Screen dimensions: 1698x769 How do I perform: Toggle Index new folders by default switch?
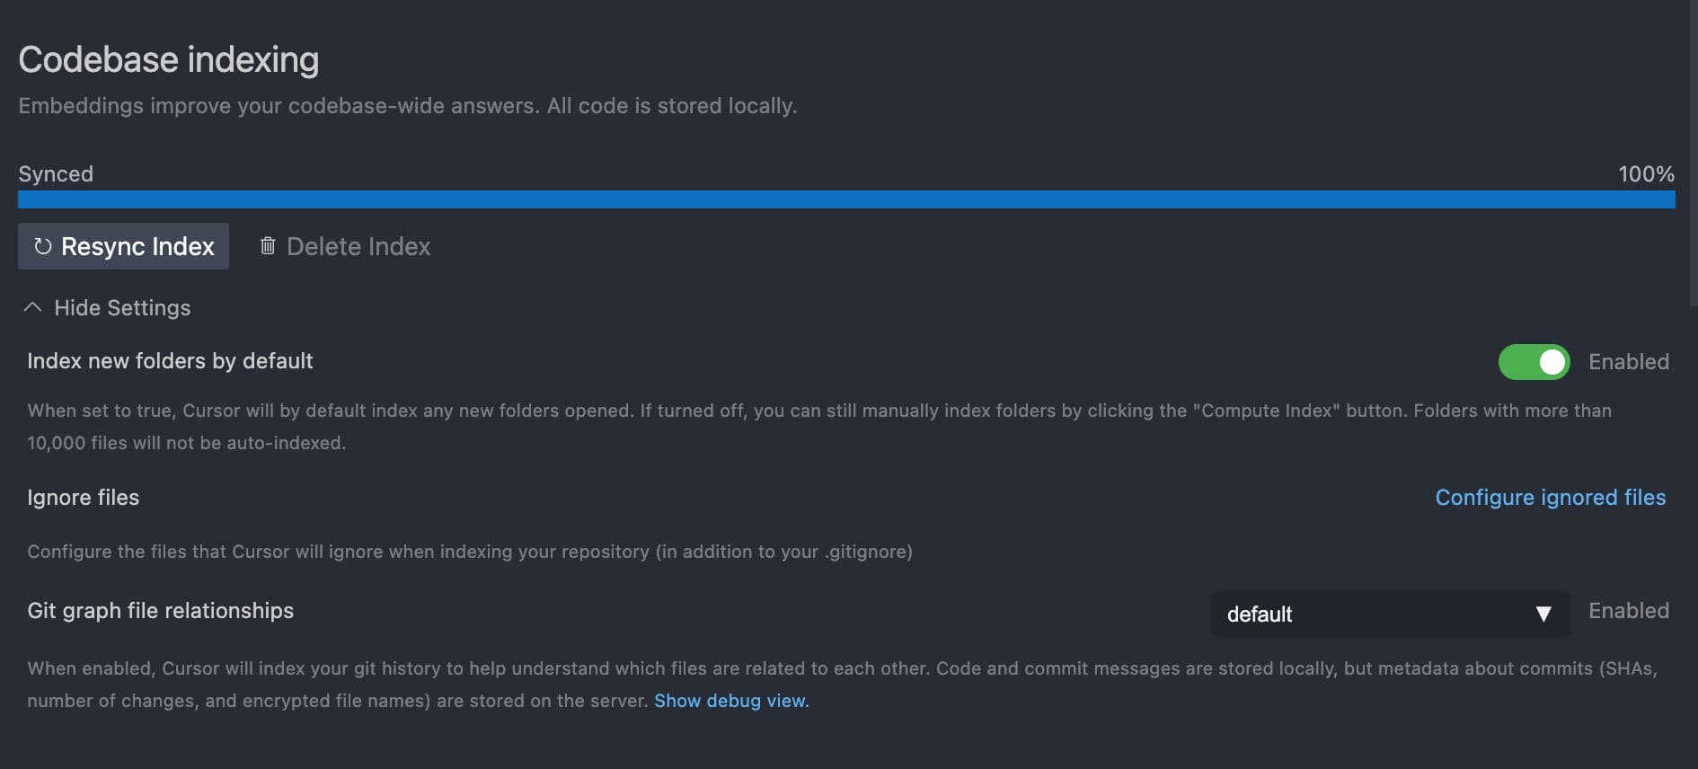(1534, 362)
